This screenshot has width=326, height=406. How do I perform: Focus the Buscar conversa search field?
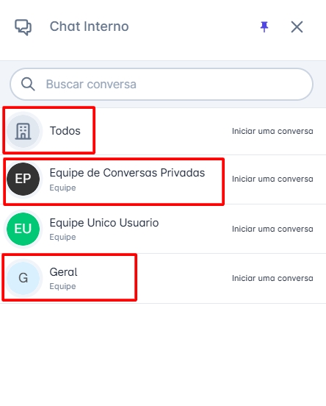click(x=162, y=84)
